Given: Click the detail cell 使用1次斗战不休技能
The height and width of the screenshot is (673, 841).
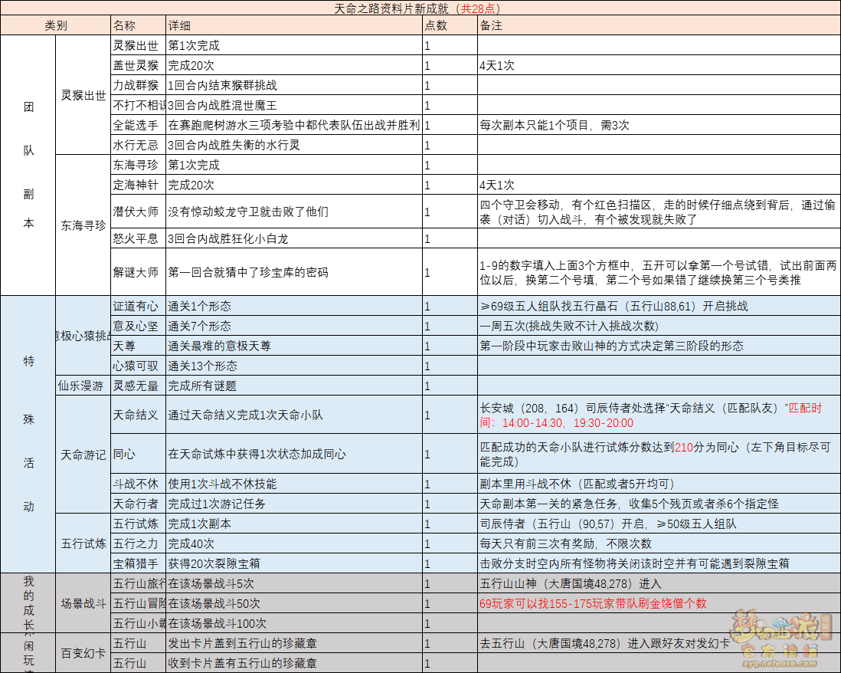Looking at the screenshot, I should click(294, 484).
